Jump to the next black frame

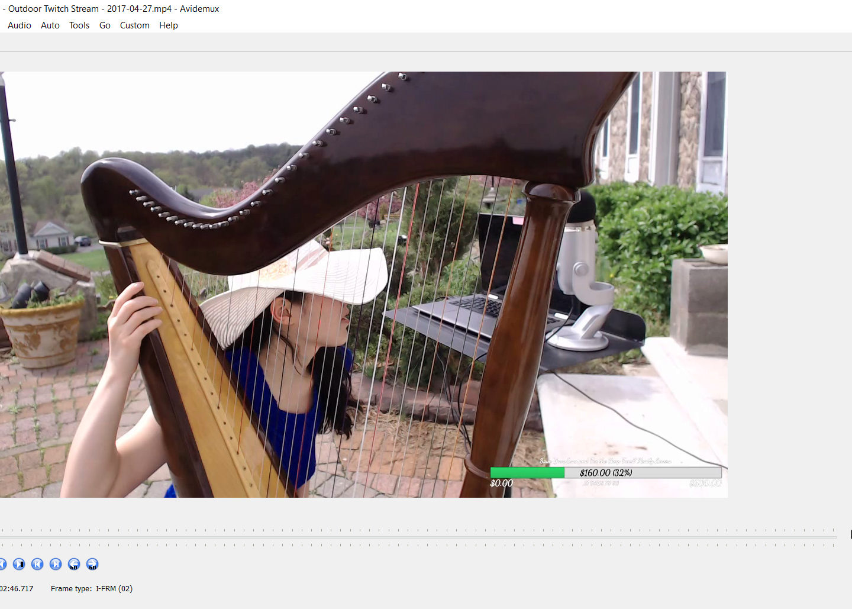19,564
